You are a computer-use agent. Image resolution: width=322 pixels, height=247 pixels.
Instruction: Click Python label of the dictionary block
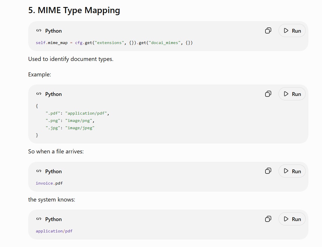[53, 94]
